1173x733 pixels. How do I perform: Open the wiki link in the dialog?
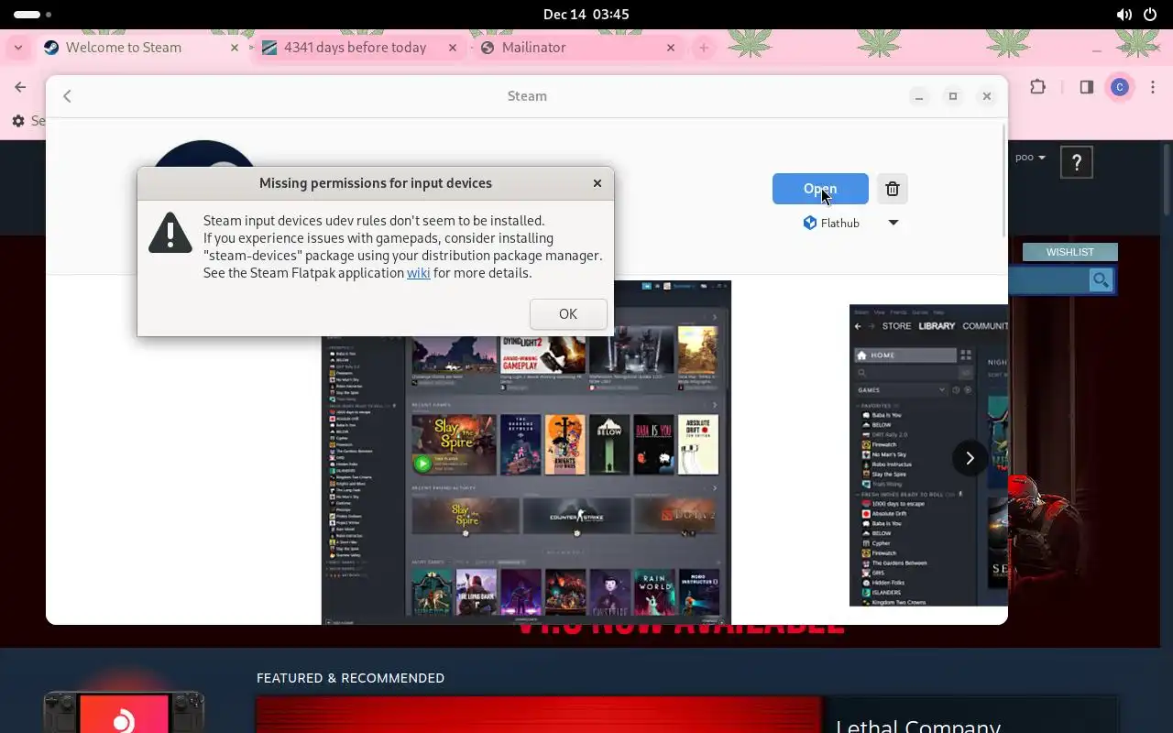pos(419,273)
